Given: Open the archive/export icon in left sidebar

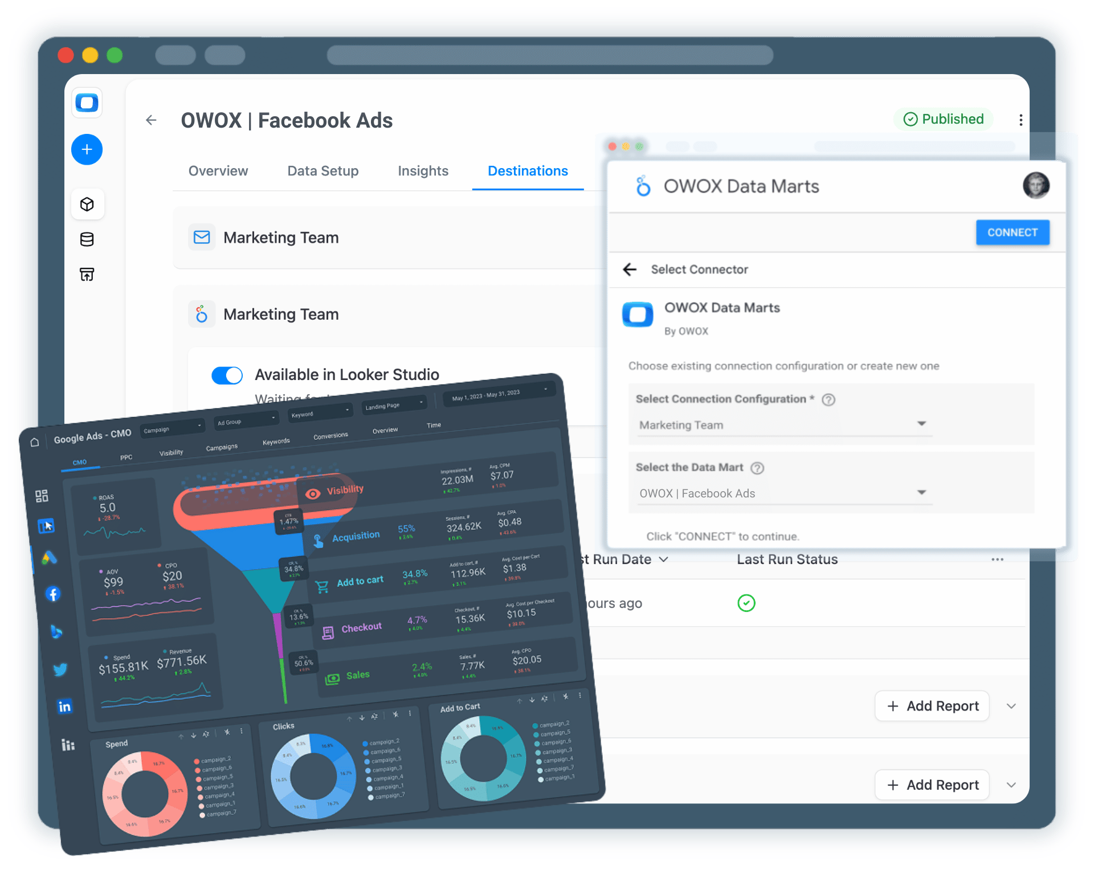Looking at the screenshot, I should click(87, 274).
